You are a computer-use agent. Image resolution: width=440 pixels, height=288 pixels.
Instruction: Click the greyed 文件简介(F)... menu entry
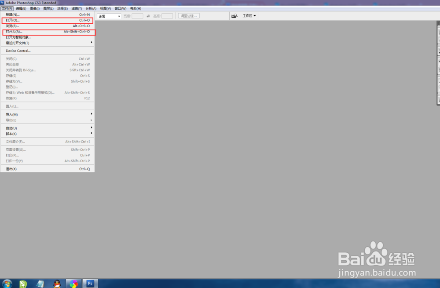click(x=48, y=142)
